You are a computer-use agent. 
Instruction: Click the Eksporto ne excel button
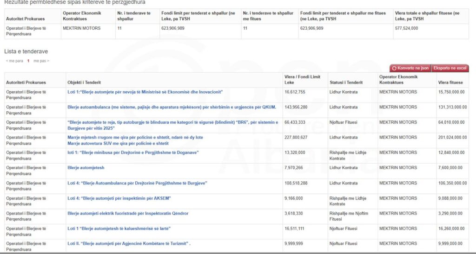(x=450, y=68)
